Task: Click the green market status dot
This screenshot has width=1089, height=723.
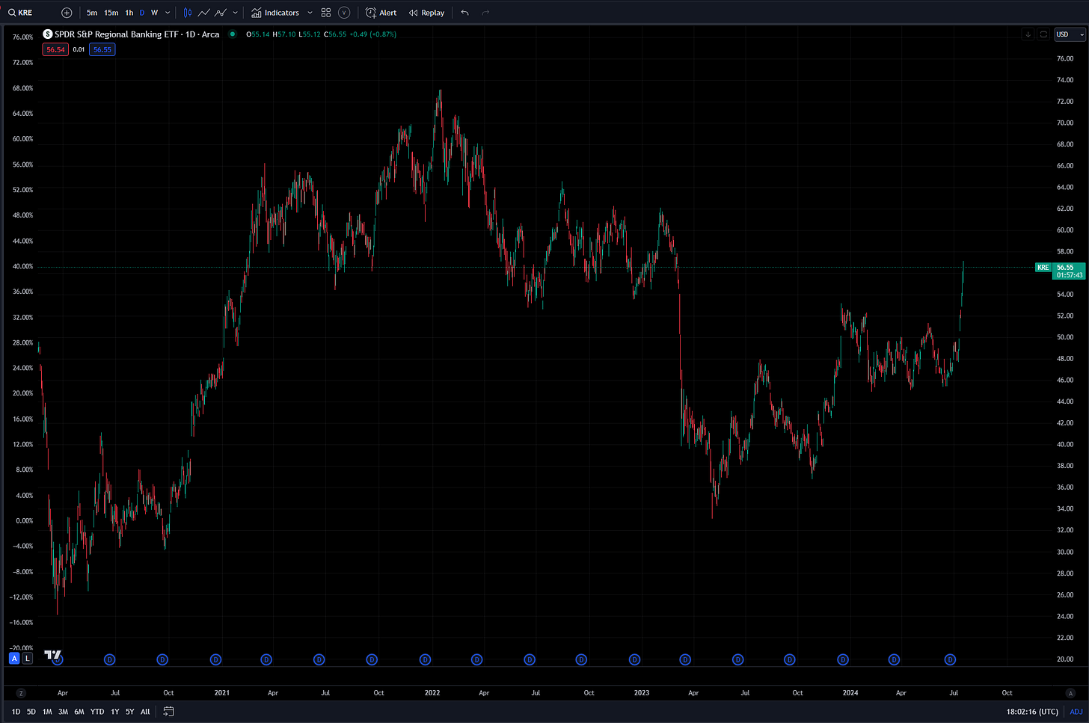Action: tap(233, 34)
